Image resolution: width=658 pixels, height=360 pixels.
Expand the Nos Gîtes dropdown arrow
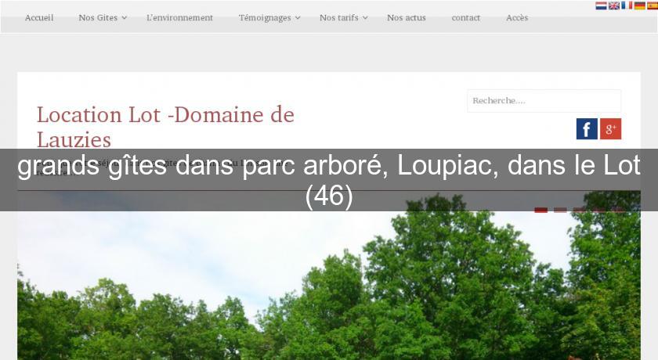125,18
